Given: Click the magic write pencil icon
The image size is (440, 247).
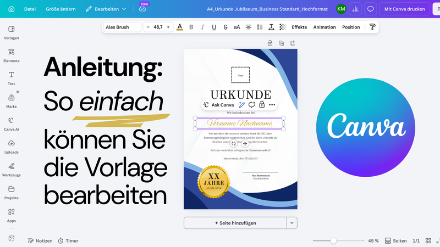Looking at the screenshot, I should coord(241,105).
